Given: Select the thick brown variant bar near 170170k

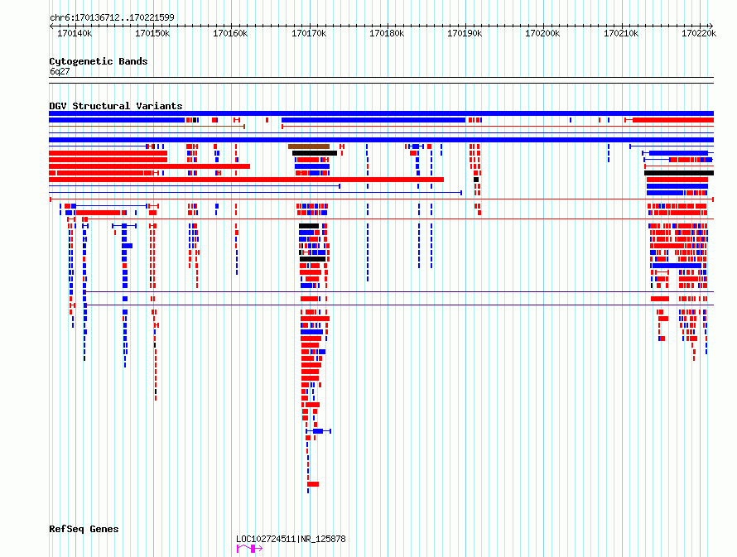Looking at the screenshot, I should (309, 146).
